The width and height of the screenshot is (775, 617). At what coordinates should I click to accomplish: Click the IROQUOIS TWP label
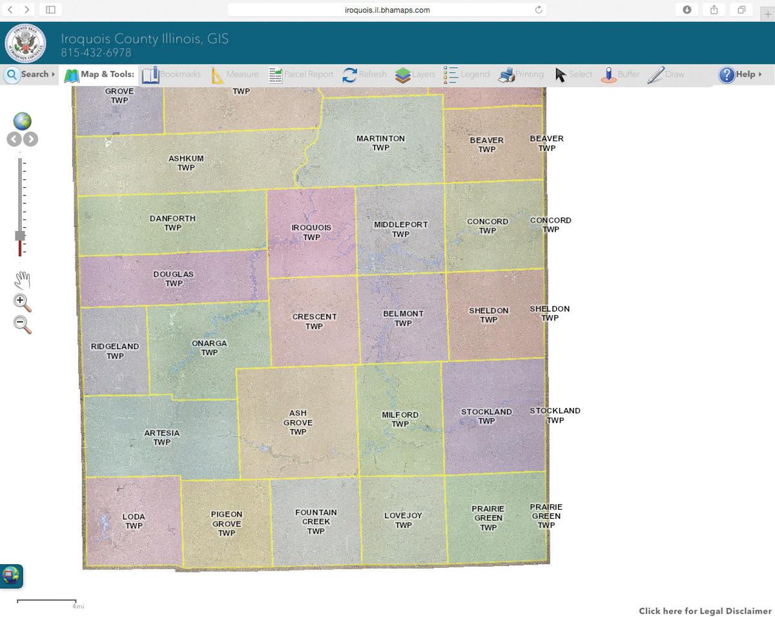pos(311,232)
